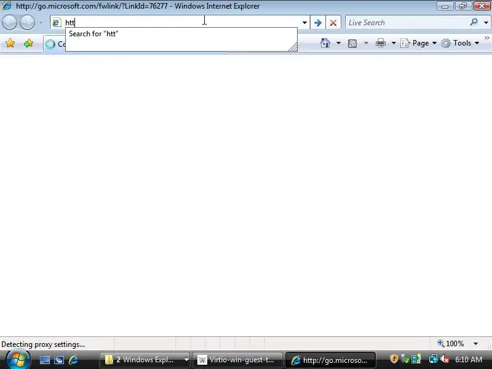Click in the Live Search box
This screenshot has width=492, height=369.
click(407, 23)
